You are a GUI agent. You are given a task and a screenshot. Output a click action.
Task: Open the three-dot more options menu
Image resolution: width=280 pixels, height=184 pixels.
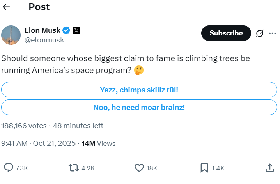pos(272,34)
